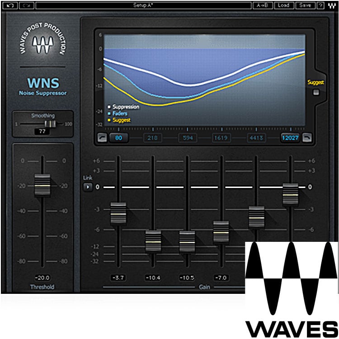
Task: Click the Load preset button
Action: 284,5
